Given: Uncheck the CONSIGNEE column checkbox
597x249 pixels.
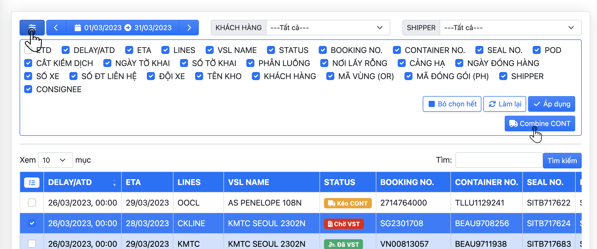Looking at the screenshot, I should click(x=28, y=89).
